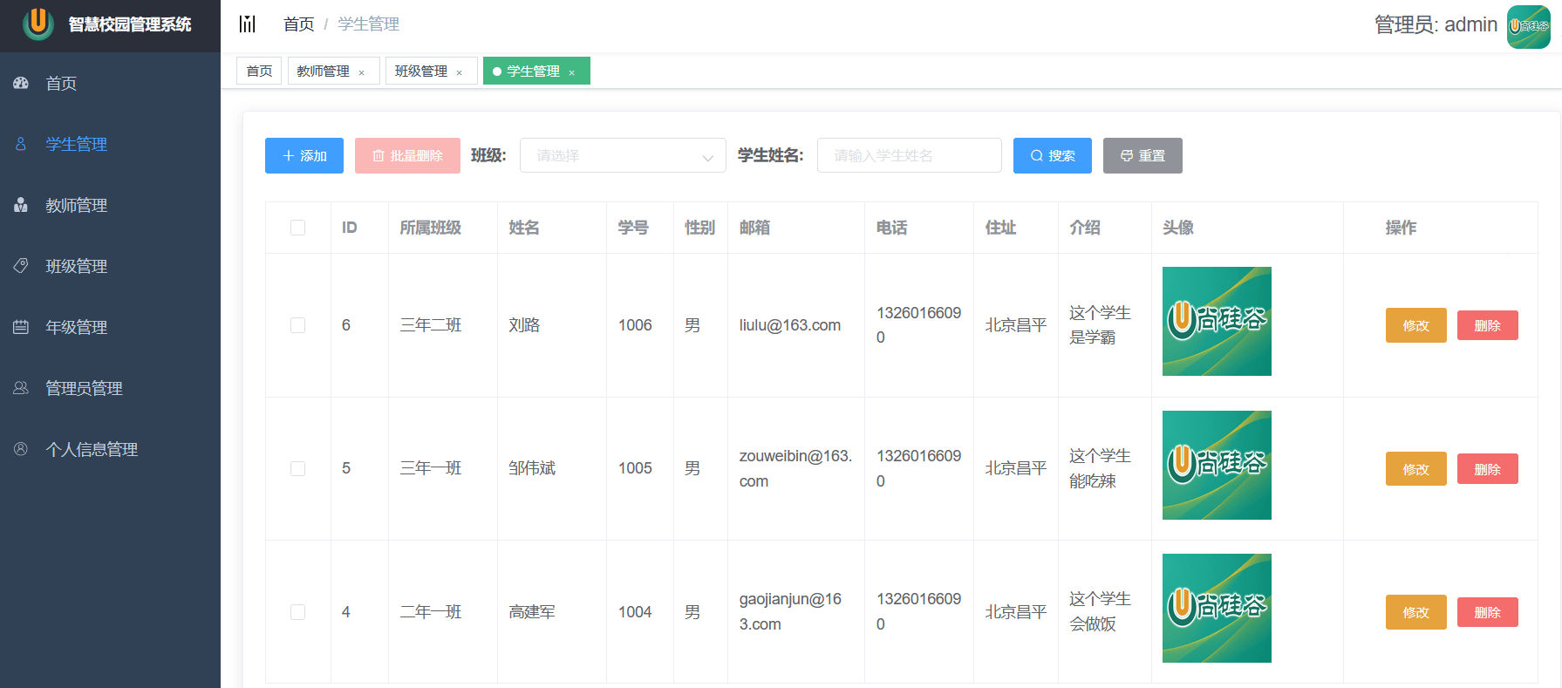The image size is (1562, 688).
Task: Switch to the 首页 tab
Action: coord(259,71)
